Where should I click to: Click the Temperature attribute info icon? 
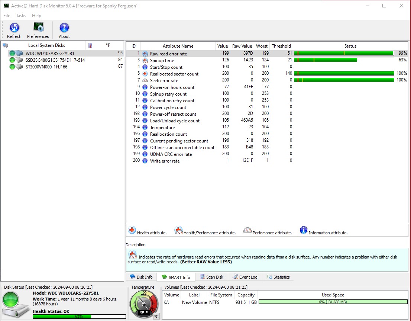145,127
